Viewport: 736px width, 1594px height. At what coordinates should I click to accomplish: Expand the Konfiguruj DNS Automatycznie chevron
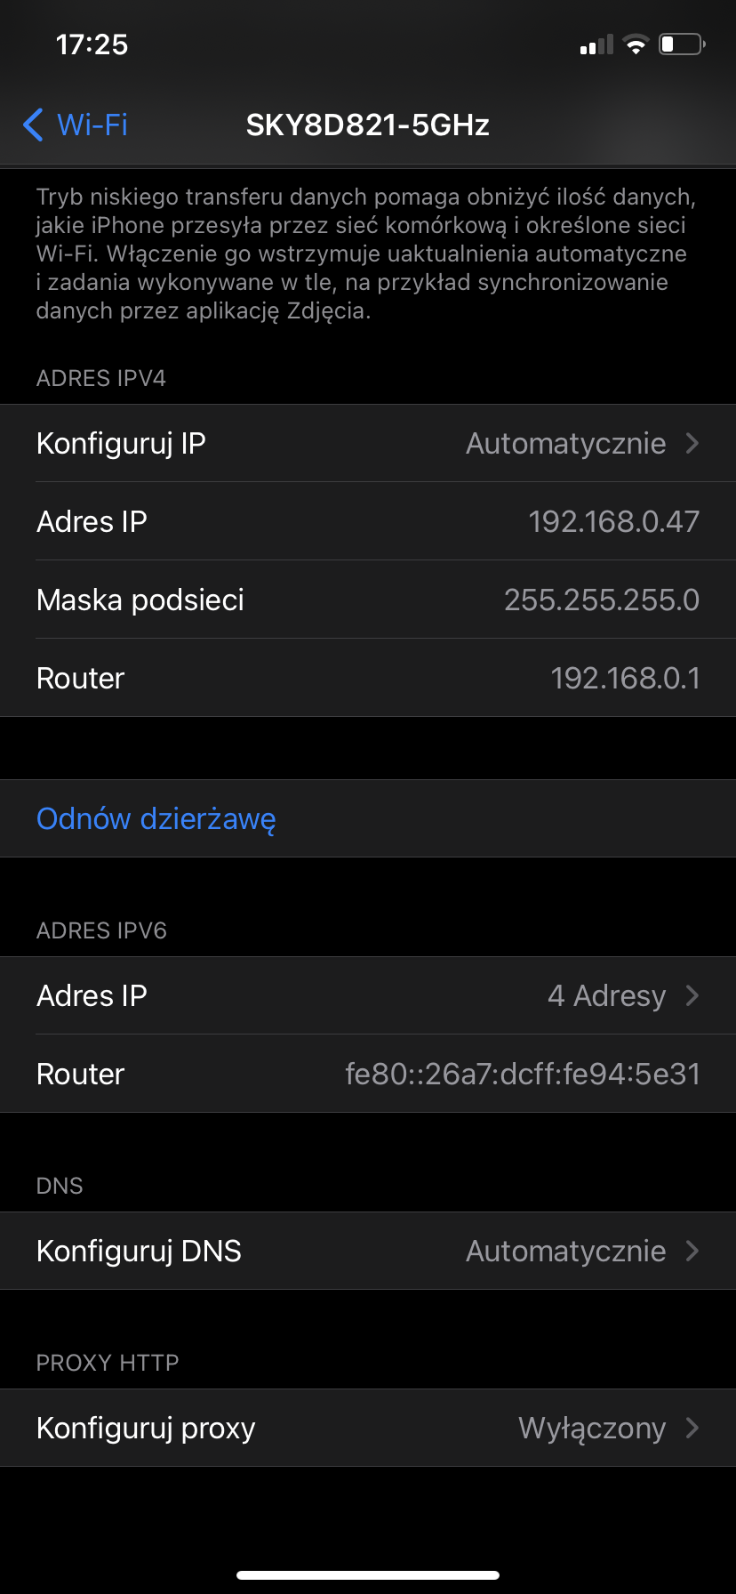point(693,1251)
